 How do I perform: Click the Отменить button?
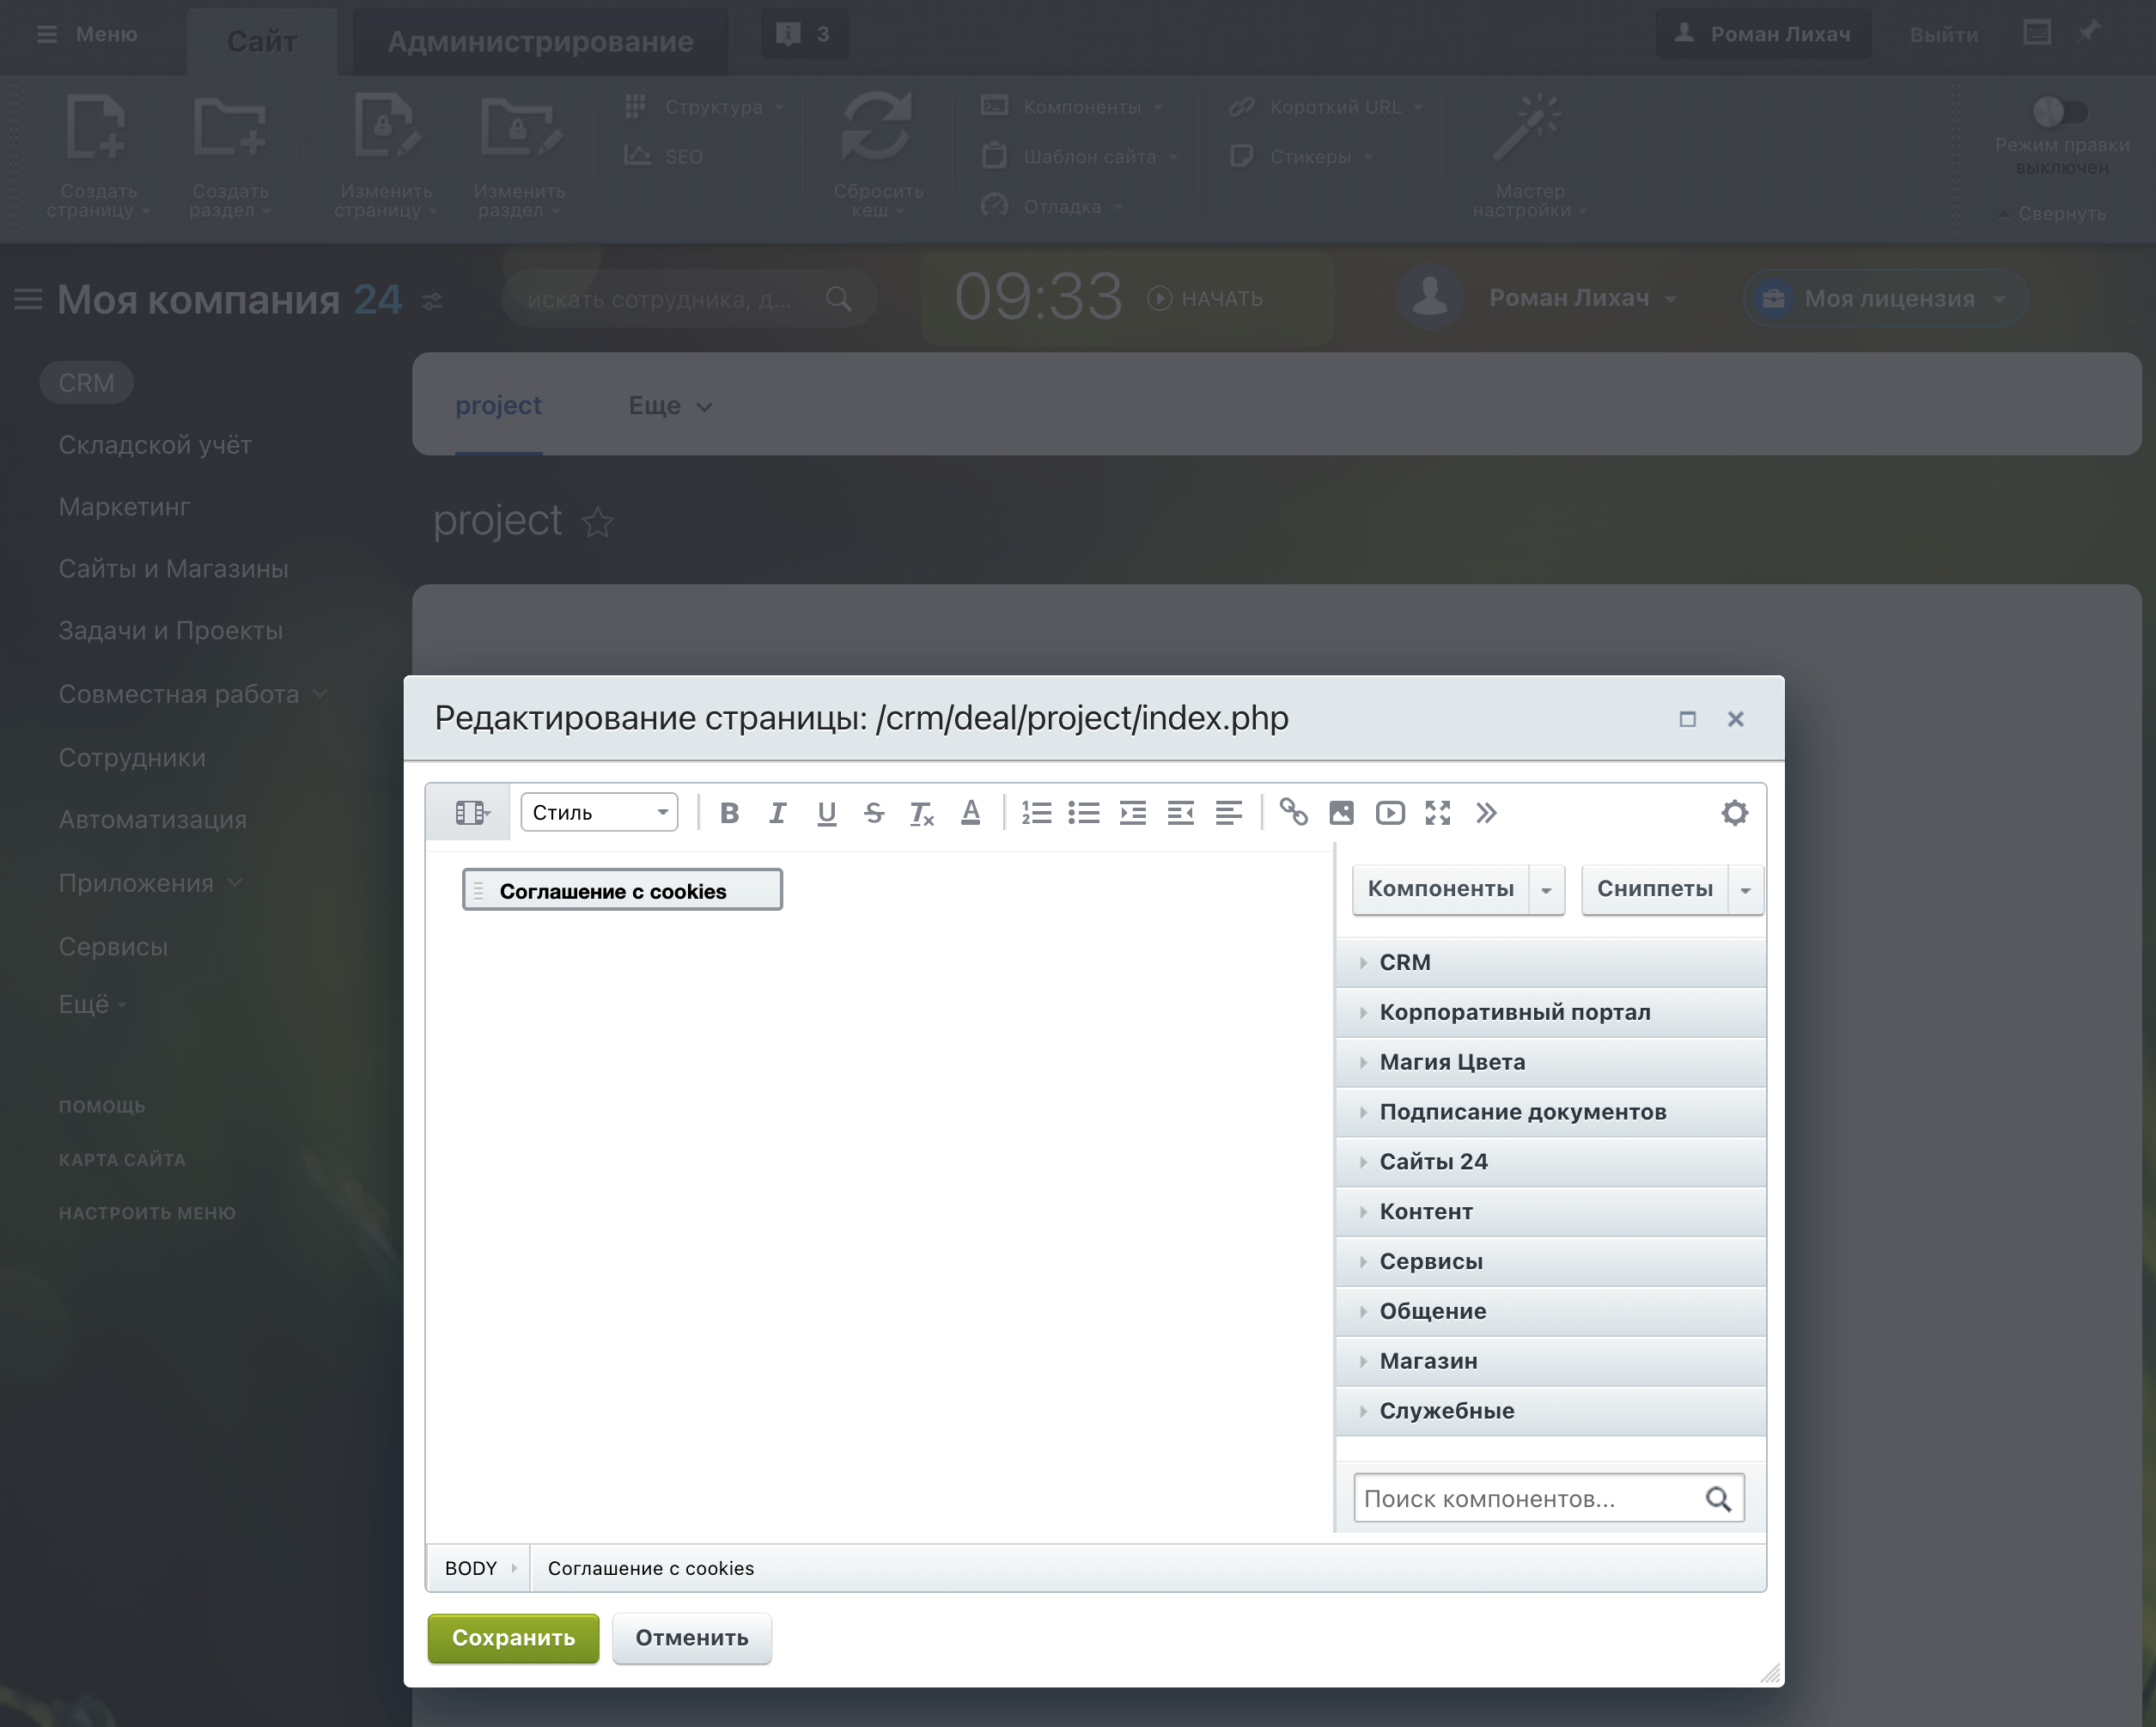click(x=691, y=1638)
